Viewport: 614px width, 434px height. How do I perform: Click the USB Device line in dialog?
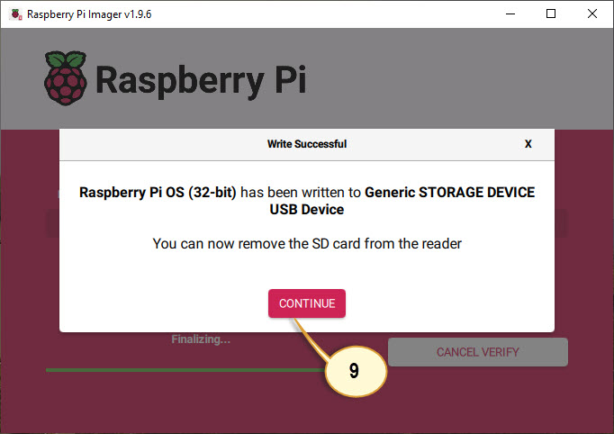click(306, 210)
